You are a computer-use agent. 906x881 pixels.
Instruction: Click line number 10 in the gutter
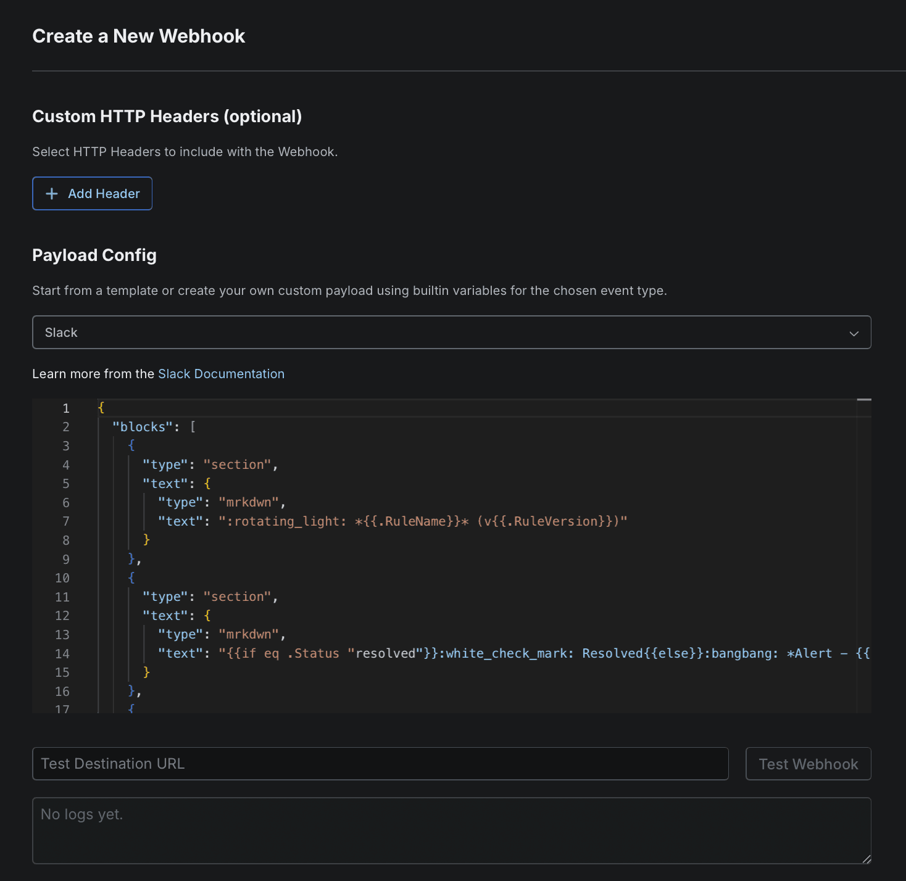tap(62, 578)
